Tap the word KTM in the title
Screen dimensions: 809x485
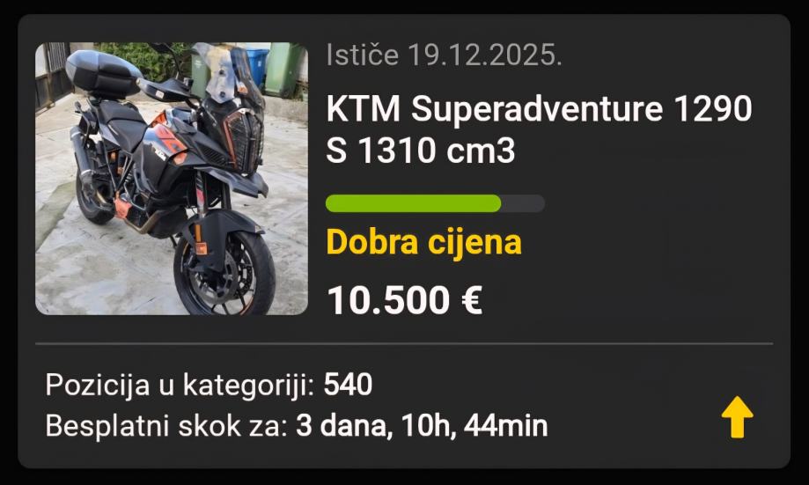[364, 108]
